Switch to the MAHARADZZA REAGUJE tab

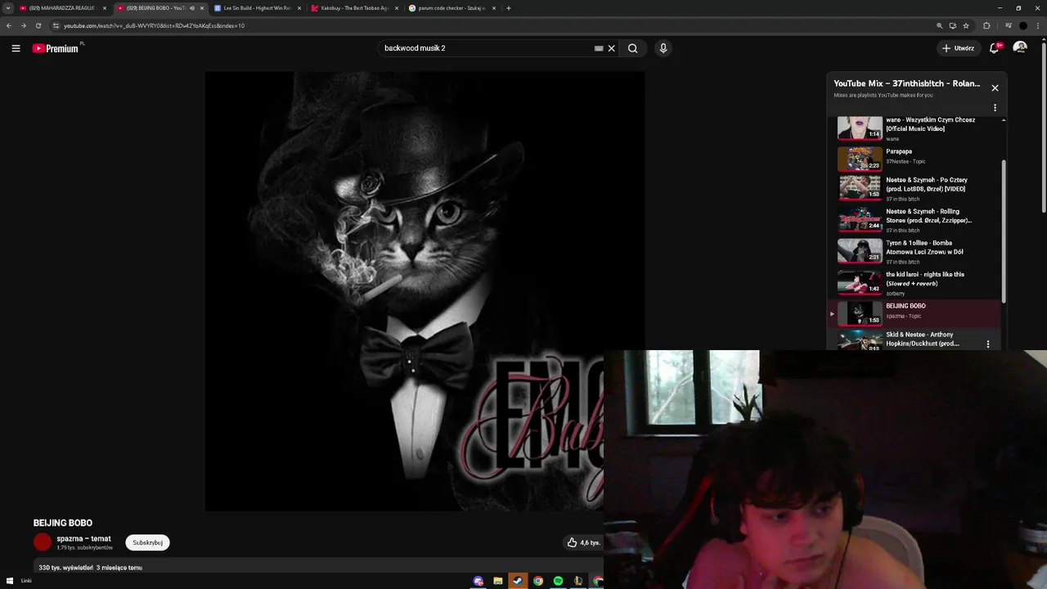64,8
